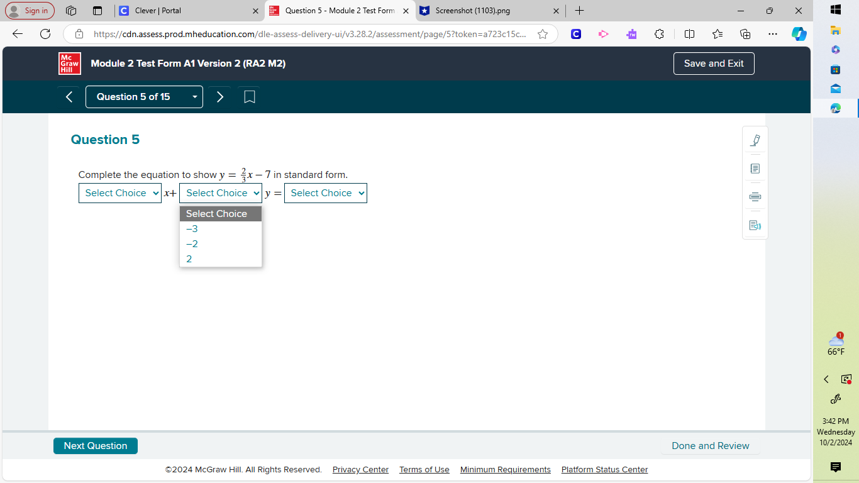Open the Copilot icon in the toolbar
This screenshot has height=483, width=859.
pyautogui.click(x=799, y=34)
